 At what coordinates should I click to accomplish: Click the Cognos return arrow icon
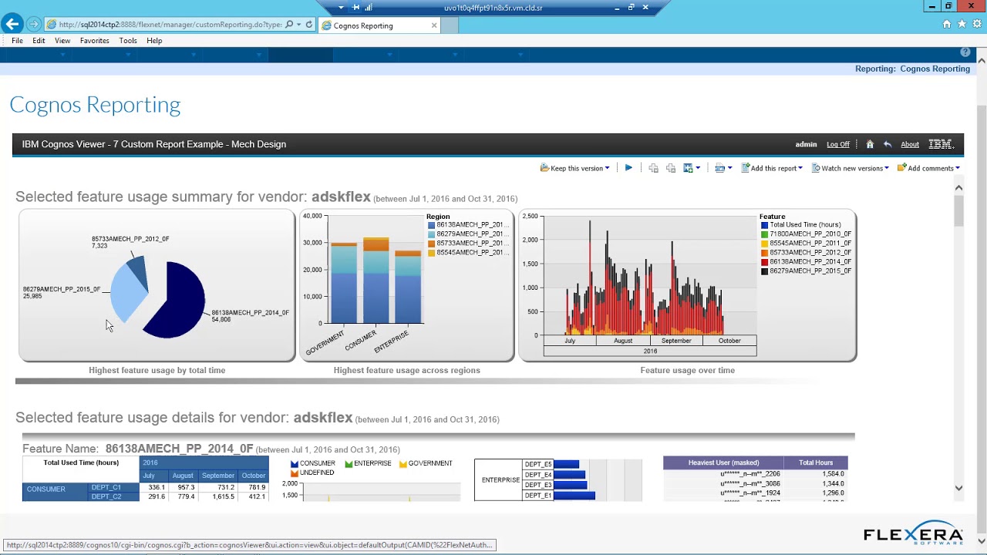pos(888,144)
